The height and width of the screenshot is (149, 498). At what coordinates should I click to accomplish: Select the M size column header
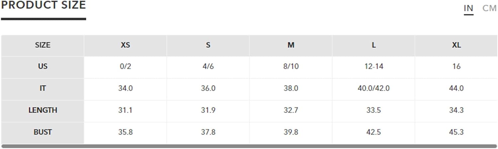pyautogui.click(x=291, y=45)
